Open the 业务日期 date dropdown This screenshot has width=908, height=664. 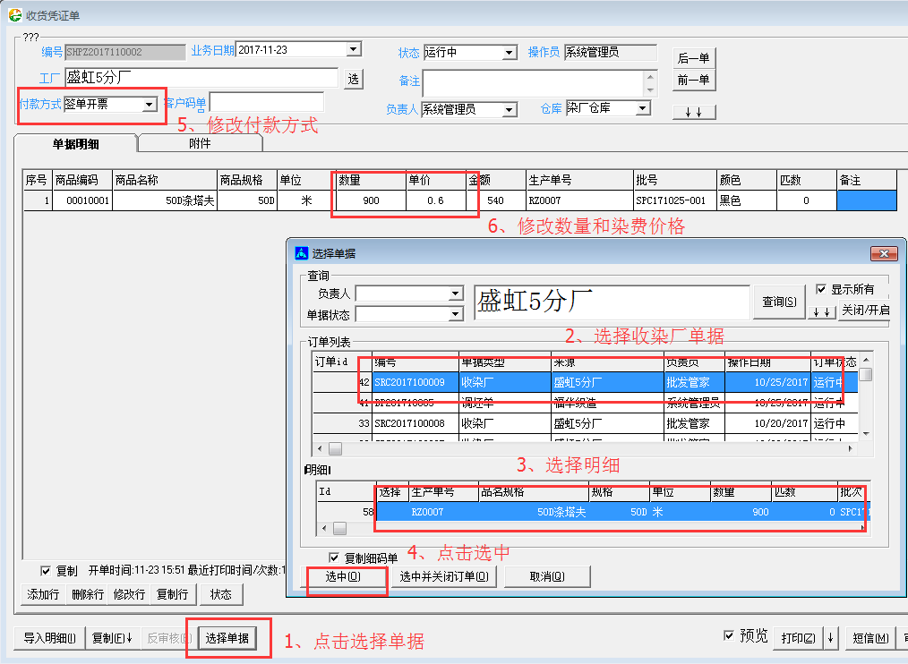point(354,49)
